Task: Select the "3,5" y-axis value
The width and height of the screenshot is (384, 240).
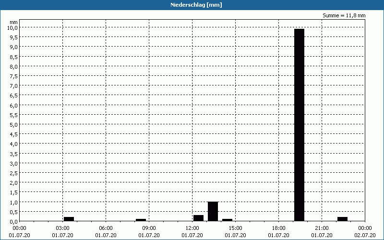Action: point(13,154)
